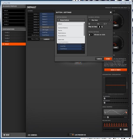
Task: Click the angle snapping wave icon
Action: (105, 117)
